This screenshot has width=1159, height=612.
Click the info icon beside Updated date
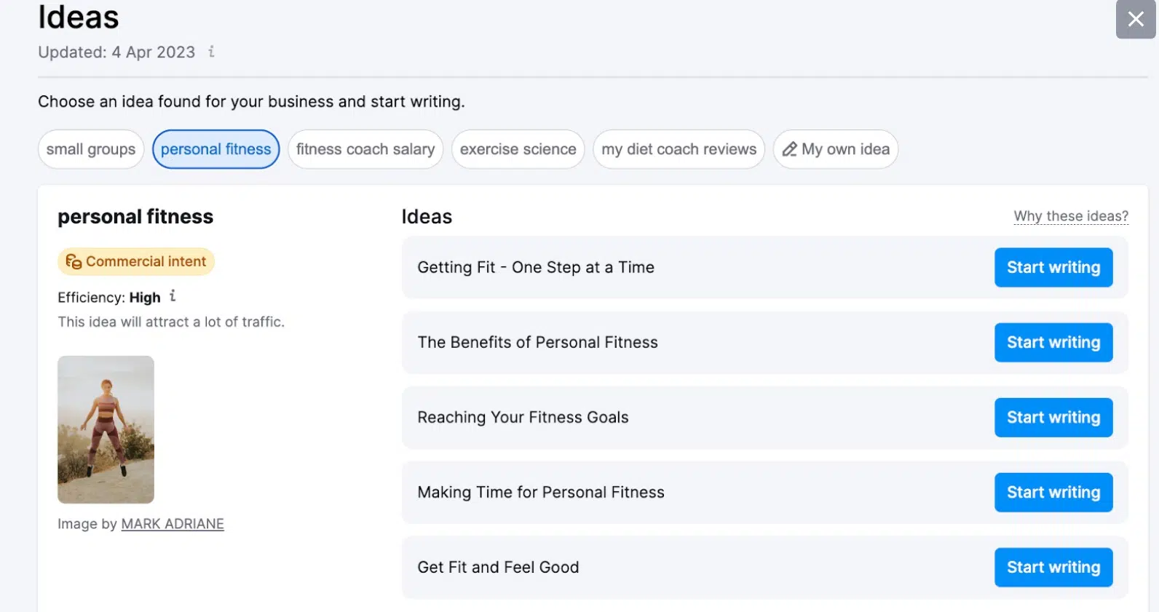coord(211,52)
